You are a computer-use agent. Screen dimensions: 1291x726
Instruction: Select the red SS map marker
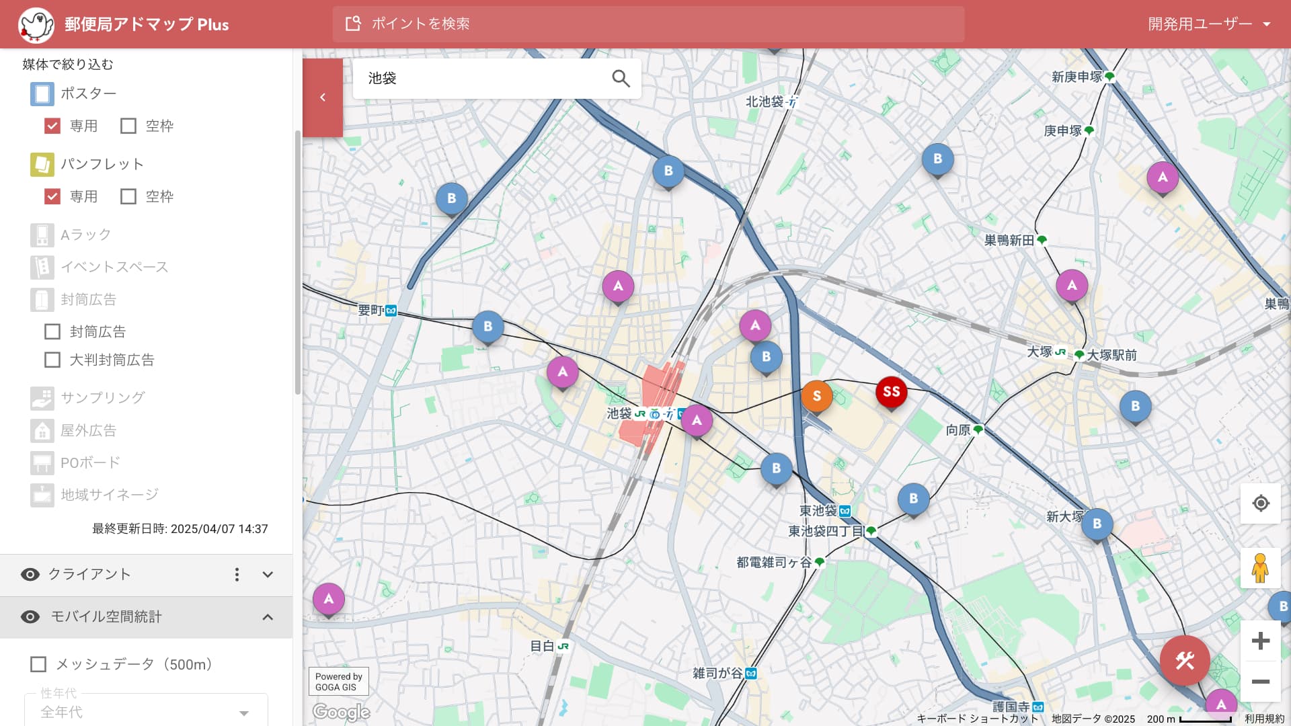click(x=891, y=392)
